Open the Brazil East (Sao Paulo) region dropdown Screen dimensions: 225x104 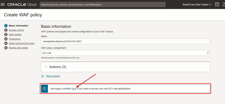(x=197, y=5)
